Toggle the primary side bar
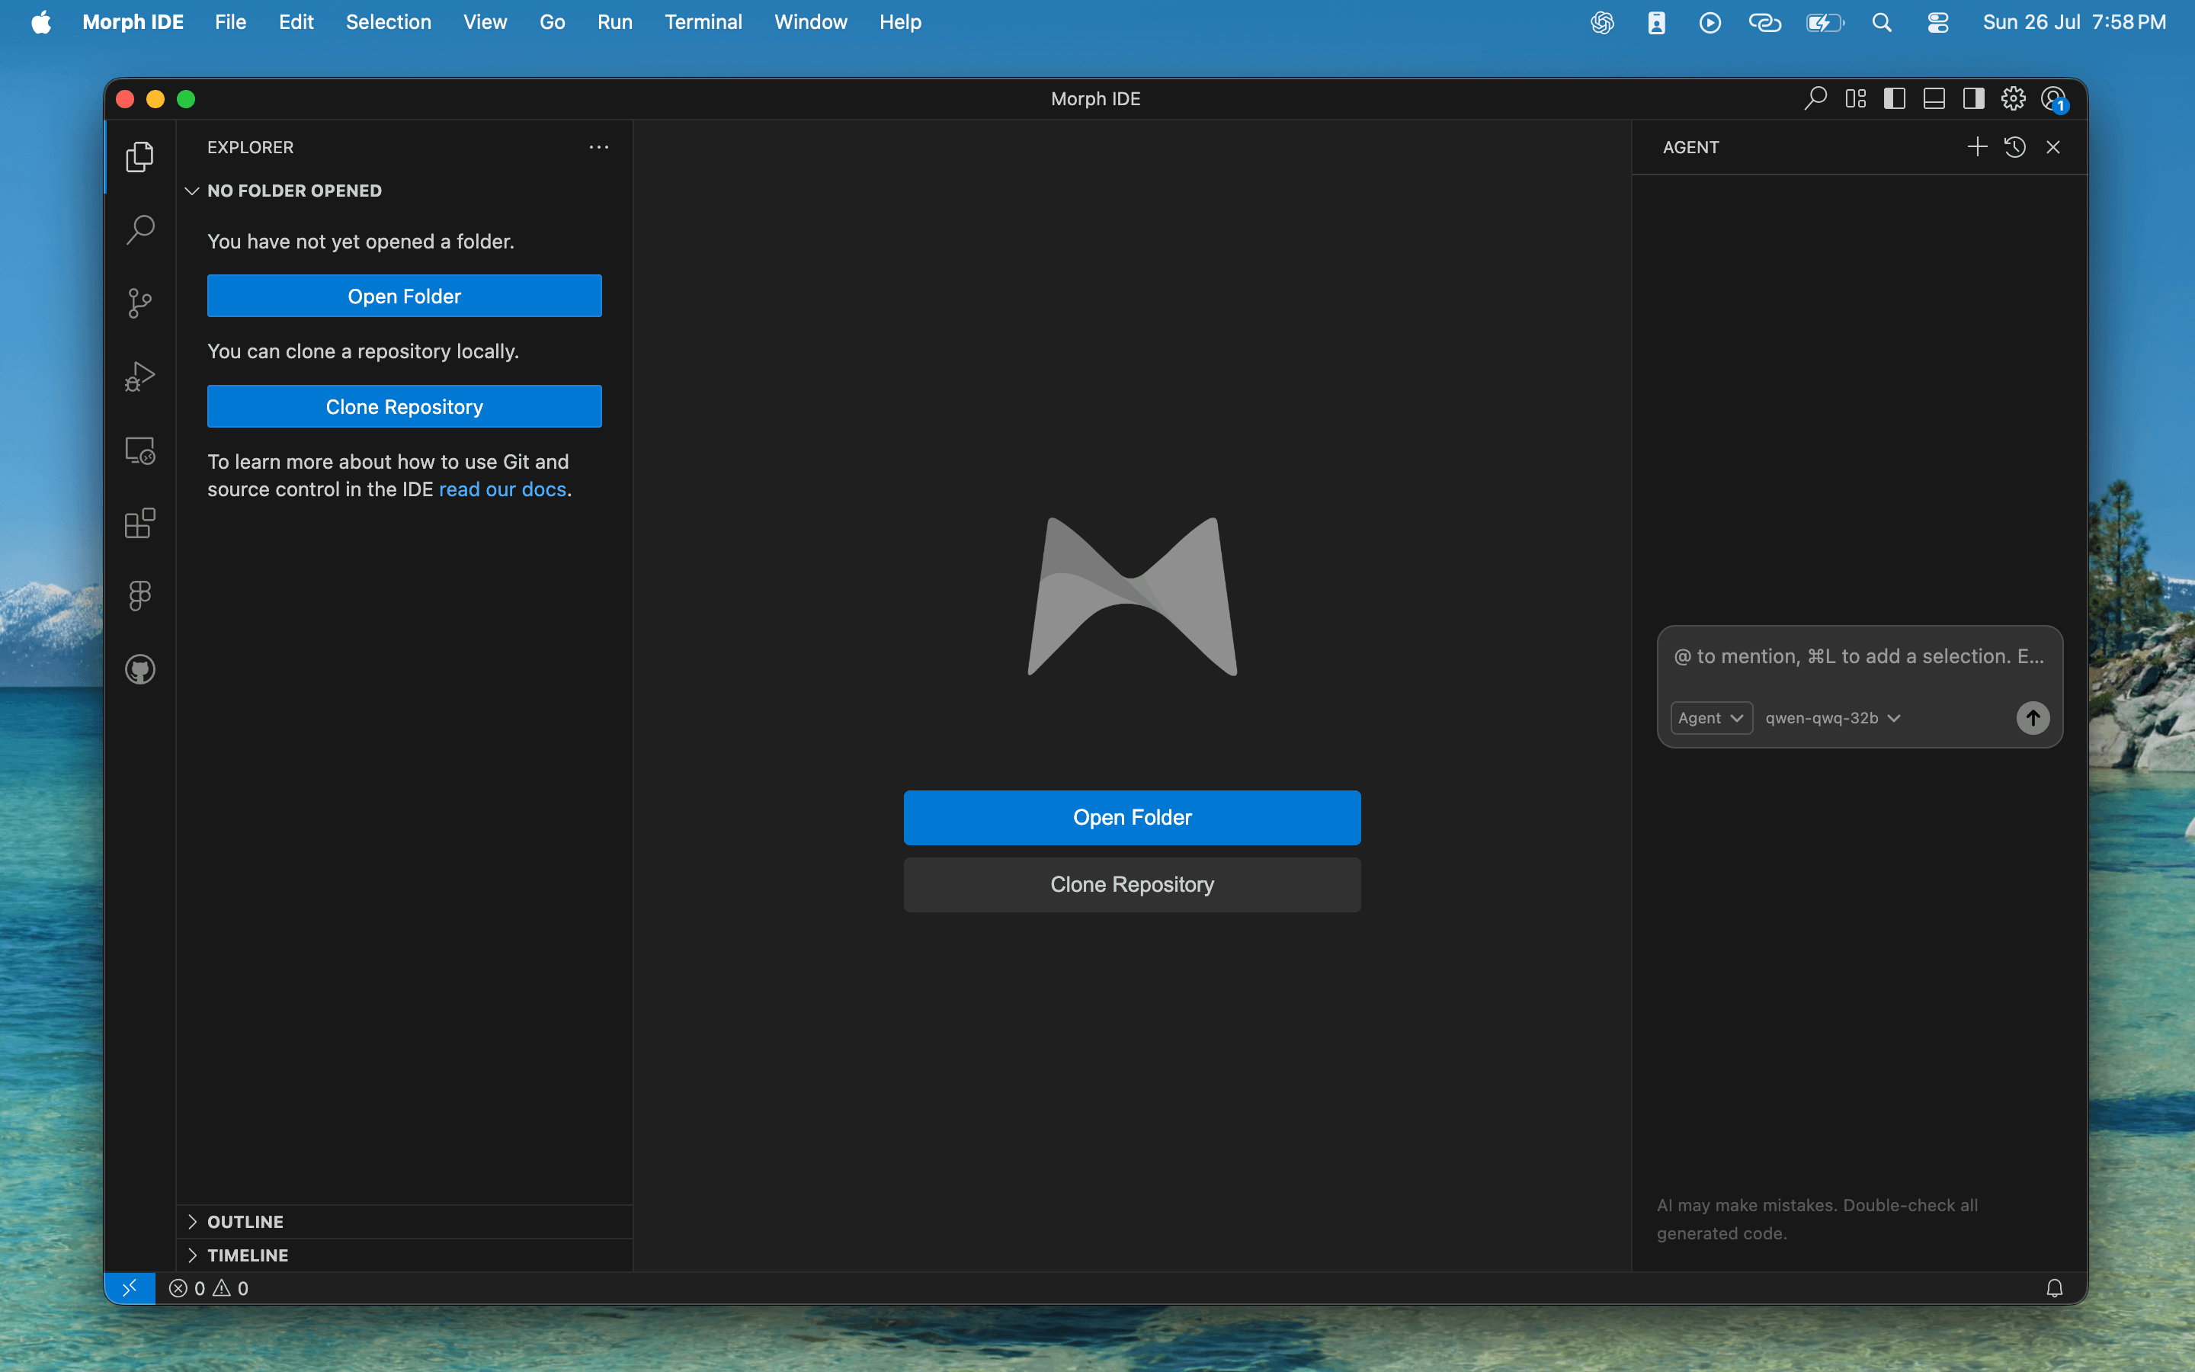Image resolution: width=2195 pixels, height=1372 pixels. point(1894,98)
